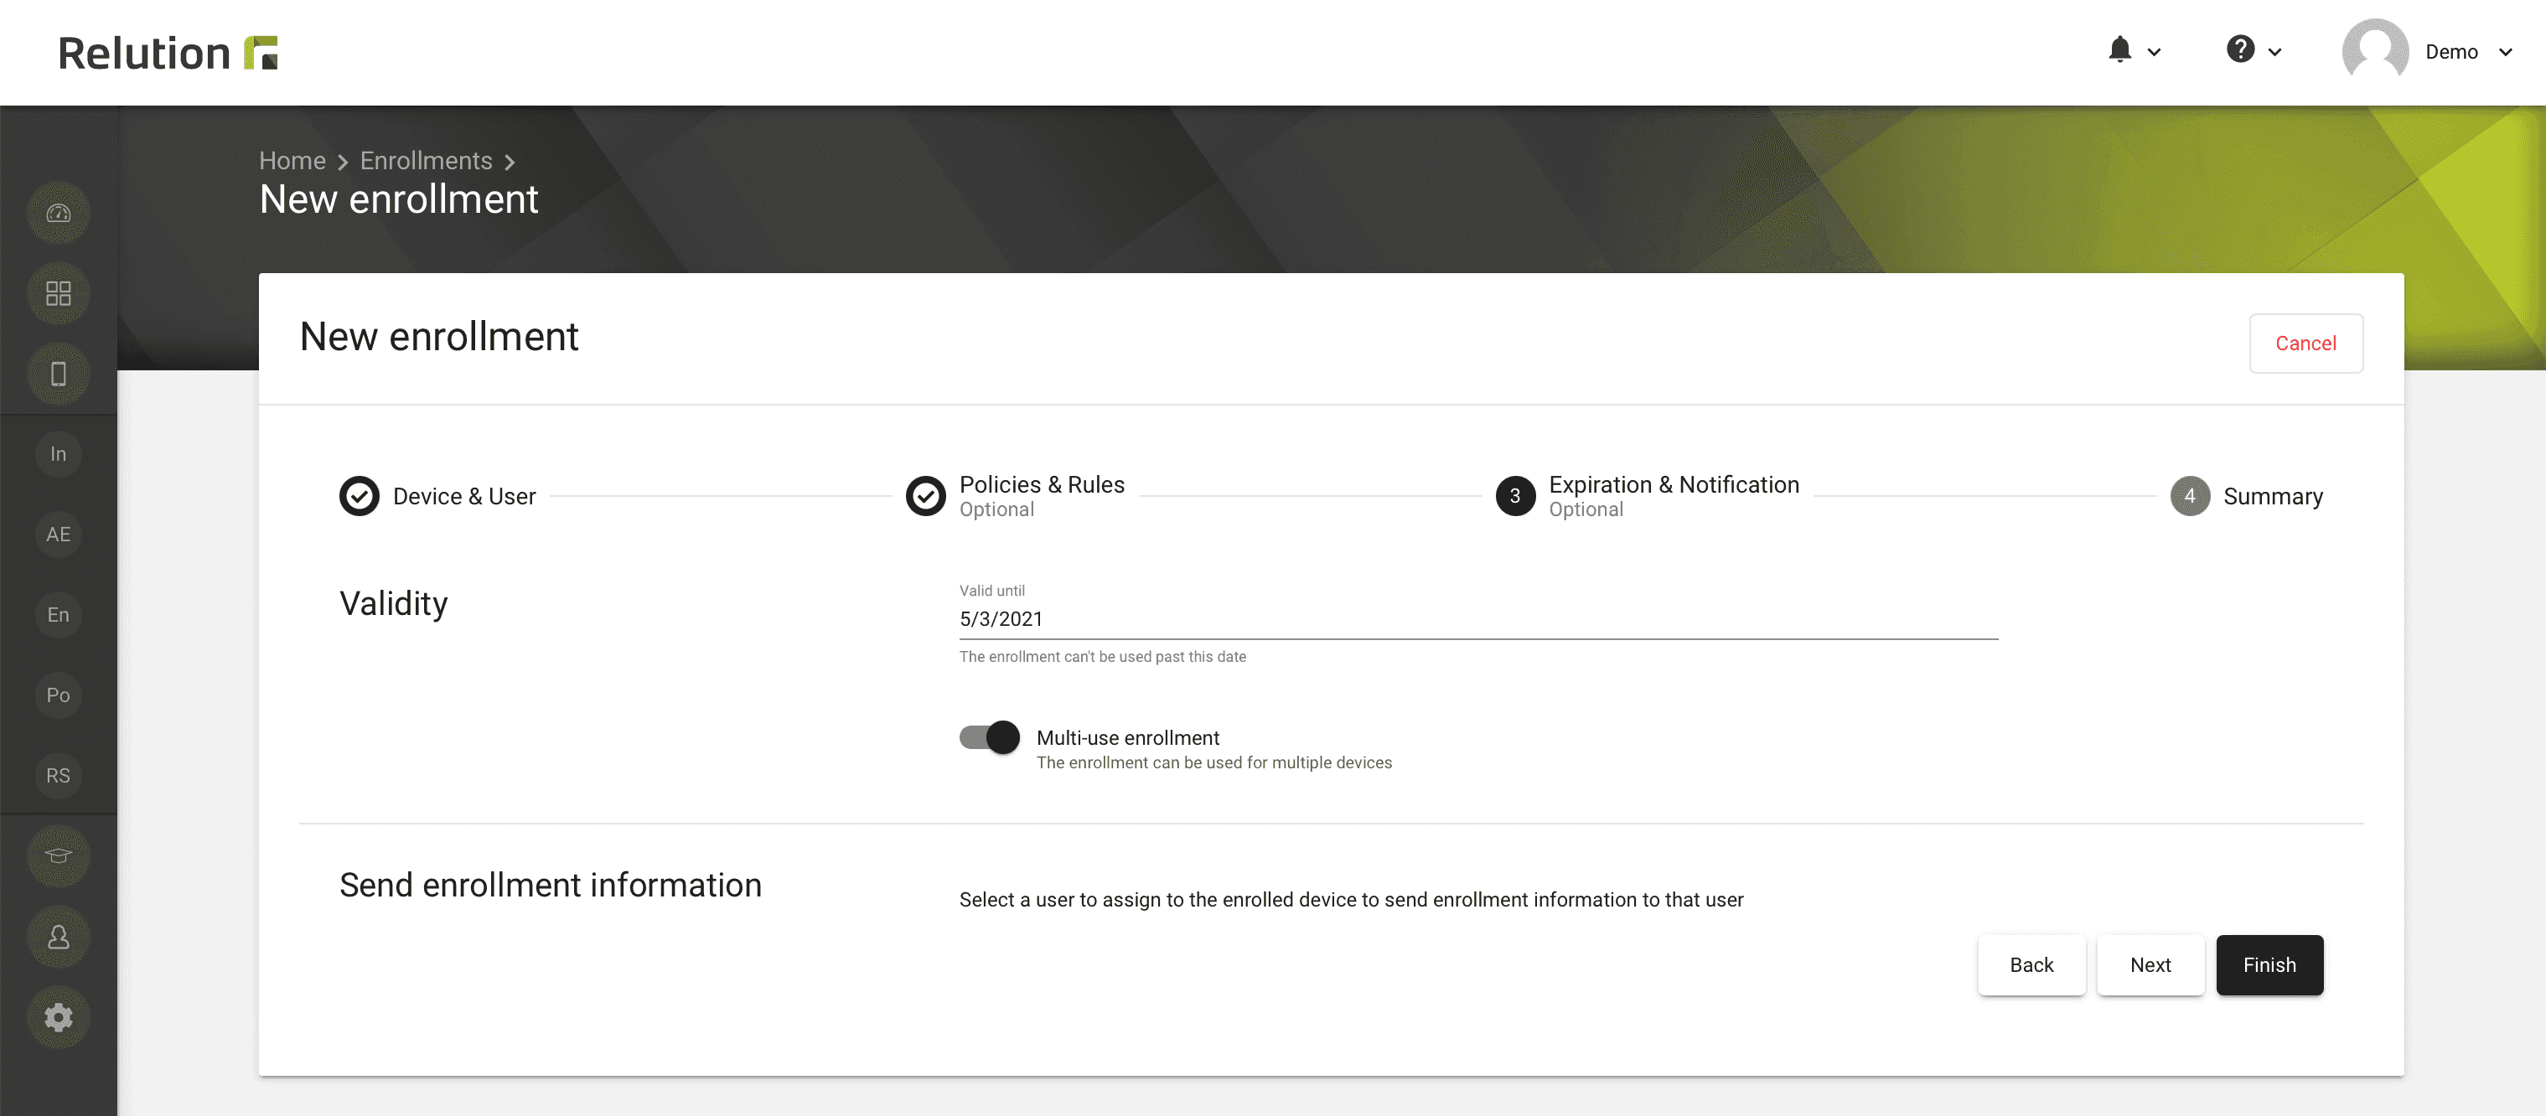Viewport: 2546px width, 1116px height.
Task: Click the Enrollments sidebar icon
Action: 57,616
